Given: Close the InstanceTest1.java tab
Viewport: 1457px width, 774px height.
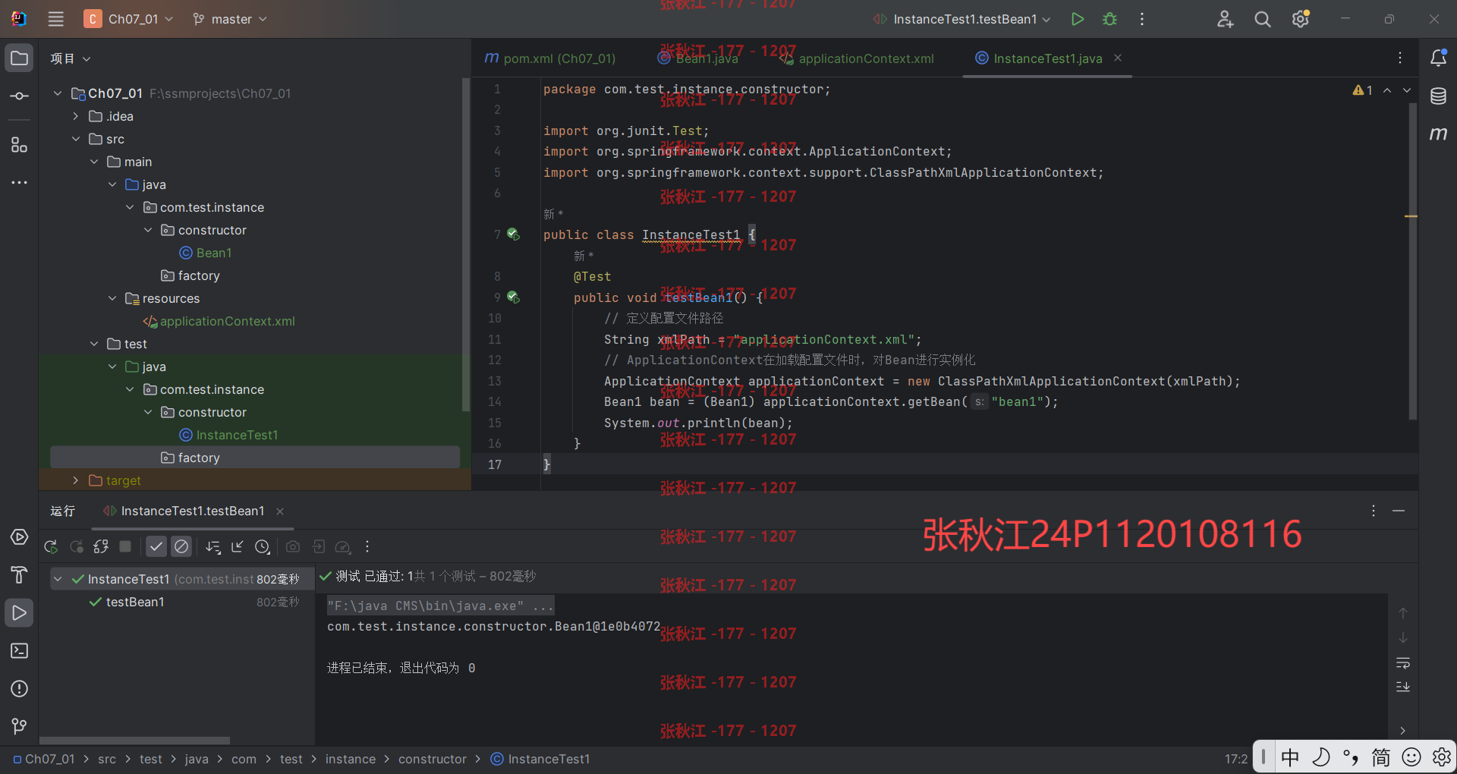Looking at the screenshot, I should (1118, 58).
